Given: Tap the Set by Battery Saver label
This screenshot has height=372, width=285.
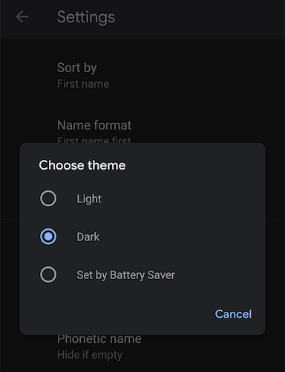Looking at the screenshot, I should [125, 275].
